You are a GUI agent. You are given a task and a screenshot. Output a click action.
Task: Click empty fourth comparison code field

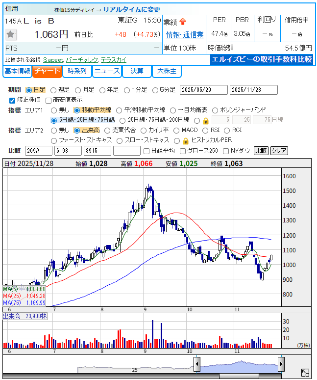point(127,151)
